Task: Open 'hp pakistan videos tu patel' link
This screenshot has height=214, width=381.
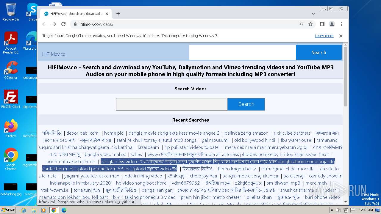Action: [x=192, y=147]
